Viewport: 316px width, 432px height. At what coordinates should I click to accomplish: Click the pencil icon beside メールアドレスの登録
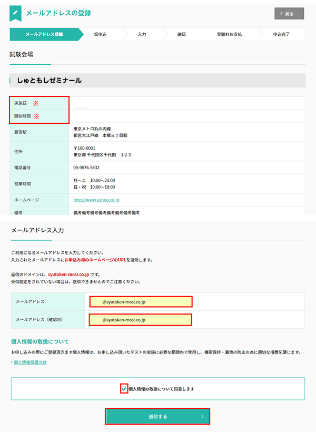pyautogui.click(x=16, y=13)
